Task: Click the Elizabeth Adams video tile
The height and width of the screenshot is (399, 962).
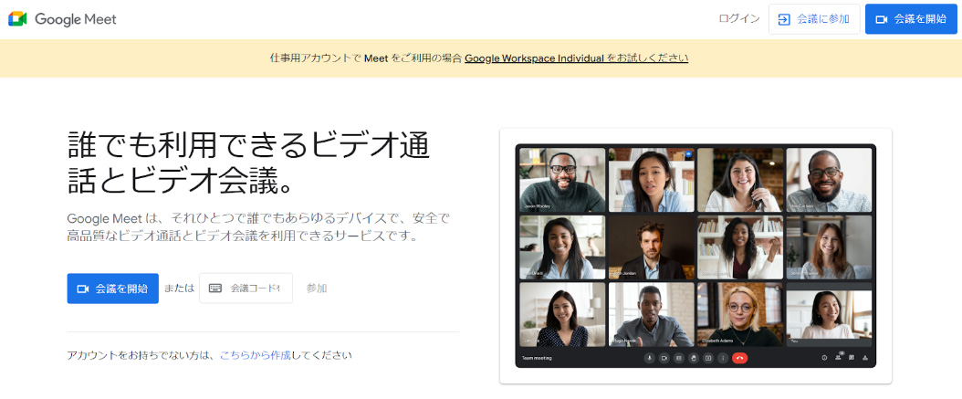Action: click(740, 314)
